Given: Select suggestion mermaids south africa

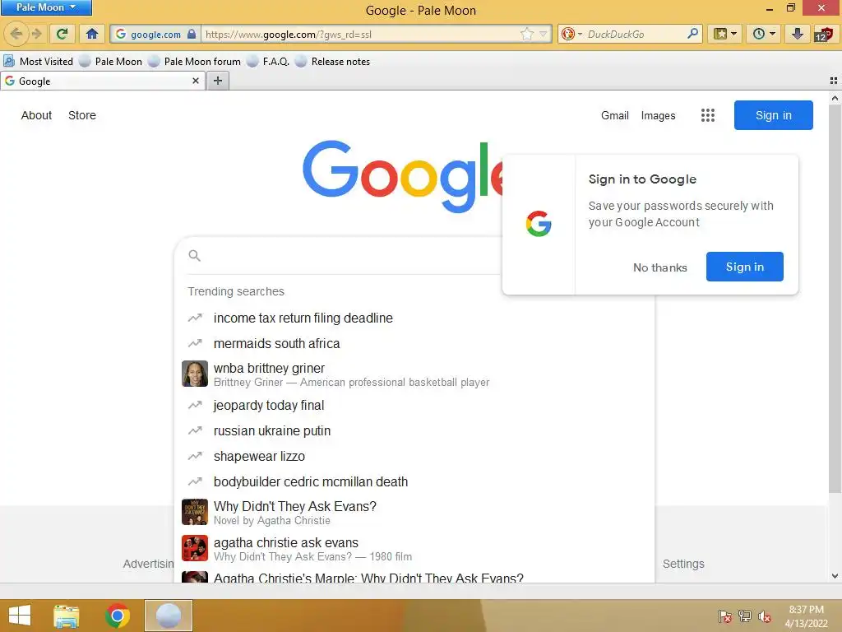Looking at the screenshot, I should pyautogui.click(x=414, y=343).
